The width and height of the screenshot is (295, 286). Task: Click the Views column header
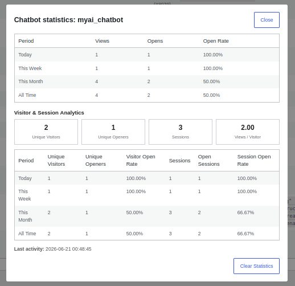tap(102, 41)
